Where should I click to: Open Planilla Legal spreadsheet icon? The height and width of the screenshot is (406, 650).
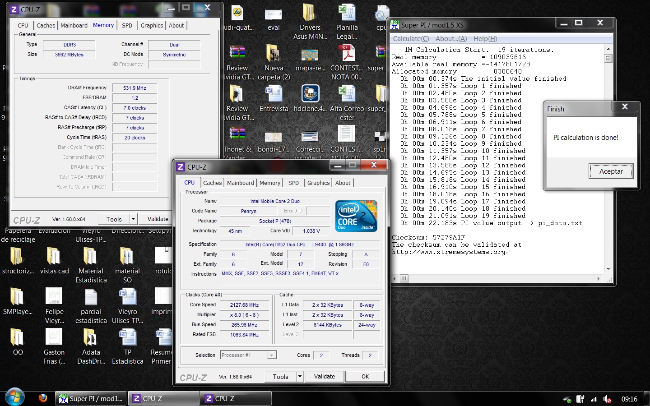click(x=347, y=14)
